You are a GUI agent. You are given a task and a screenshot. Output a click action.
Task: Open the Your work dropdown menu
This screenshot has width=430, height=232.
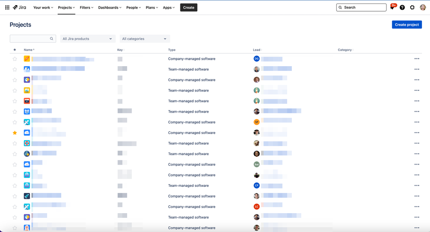point(43,7)
